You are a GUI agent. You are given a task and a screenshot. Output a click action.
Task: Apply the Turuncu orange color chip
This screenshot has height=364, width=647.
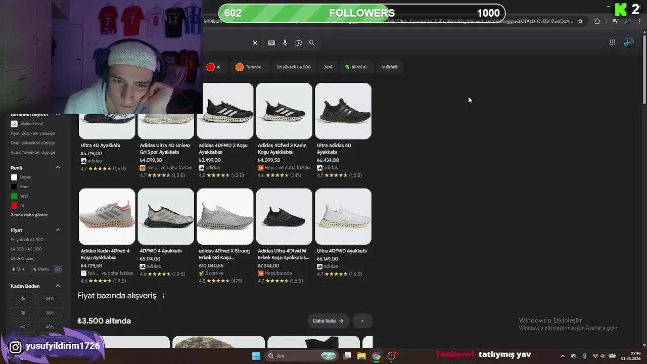pos(249,67)
